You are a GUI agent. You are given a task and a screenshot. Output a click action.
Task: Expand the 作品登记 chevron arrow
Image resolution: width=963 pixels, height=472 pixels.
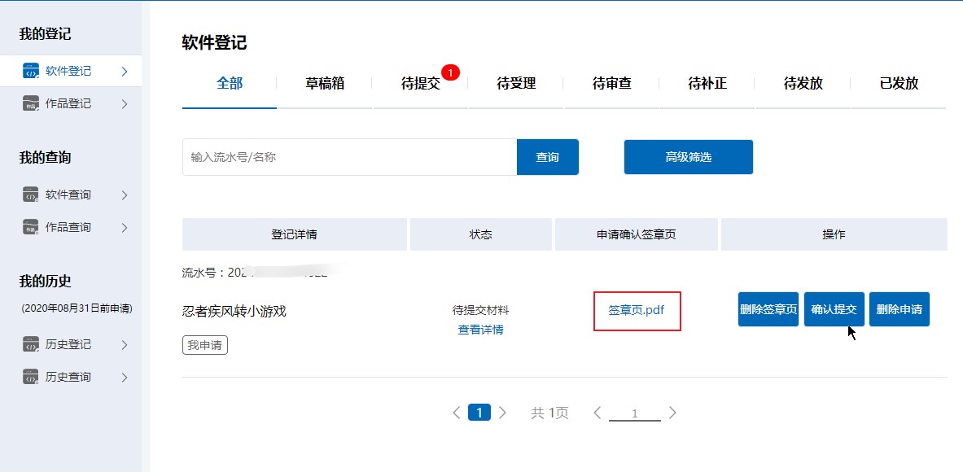125,104
